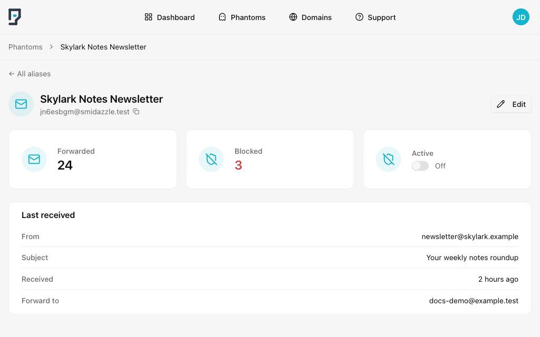Click the Last received heading

click(x=48, y=215)
